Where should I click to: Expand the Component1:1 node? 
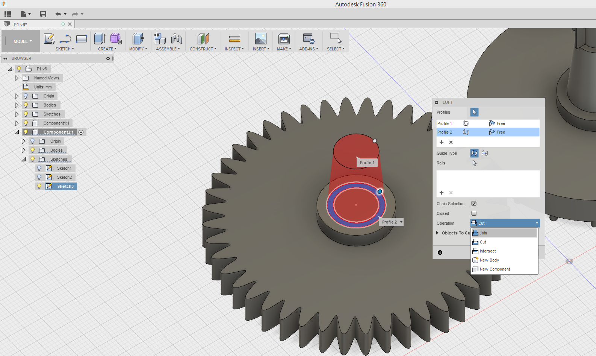click(x=17, y=123)
